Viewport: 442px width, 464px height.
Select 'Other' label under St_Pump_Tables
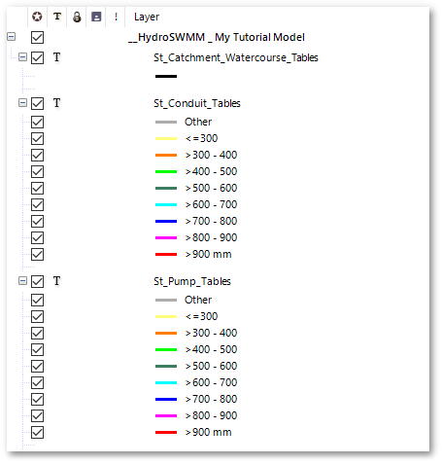[198, 300]
